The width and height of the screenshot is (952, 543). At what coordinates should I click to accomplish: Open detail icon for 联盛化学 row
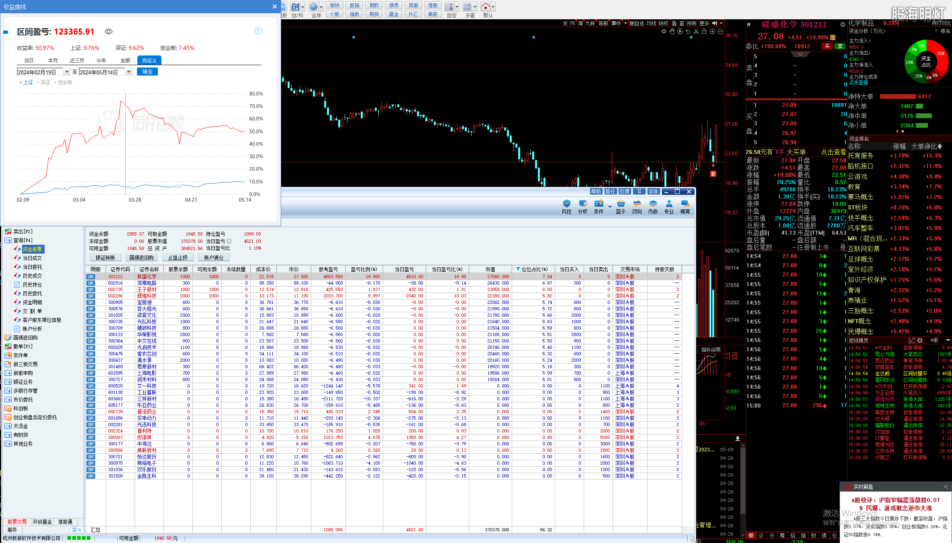(x=91, y=277)
